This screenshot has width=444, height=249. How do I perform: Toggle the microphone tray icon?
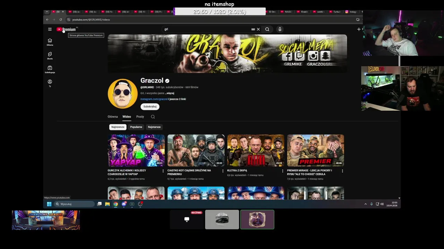372,204
